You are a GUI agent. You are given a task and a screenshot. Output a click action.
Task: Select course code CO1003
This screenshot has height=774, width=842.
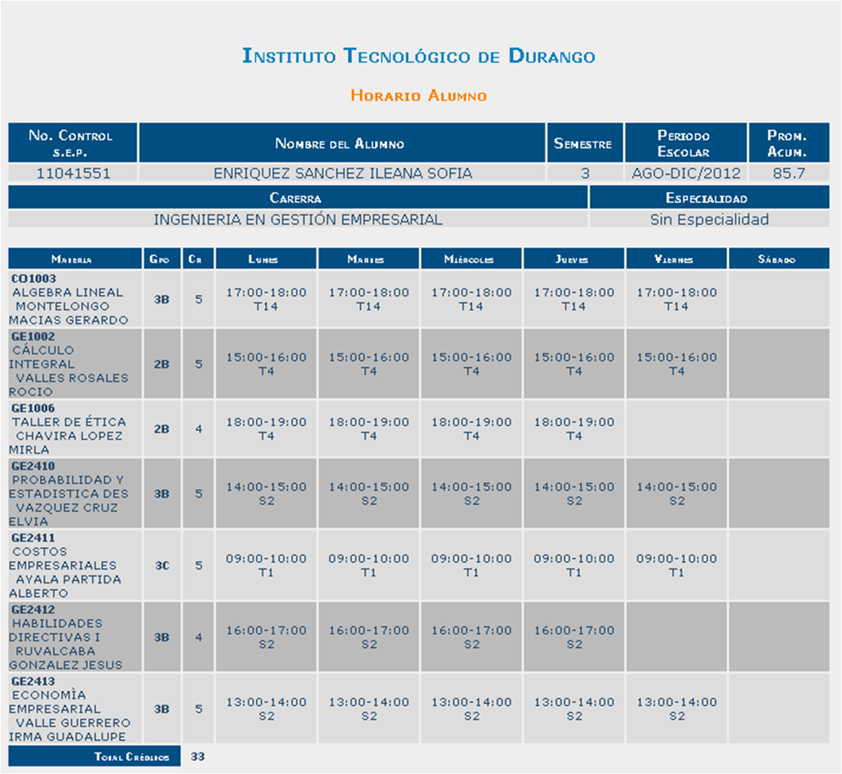pos(33,278)
